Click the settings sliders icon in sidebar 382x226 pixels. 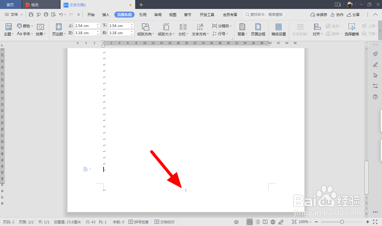tap(375, 86)
